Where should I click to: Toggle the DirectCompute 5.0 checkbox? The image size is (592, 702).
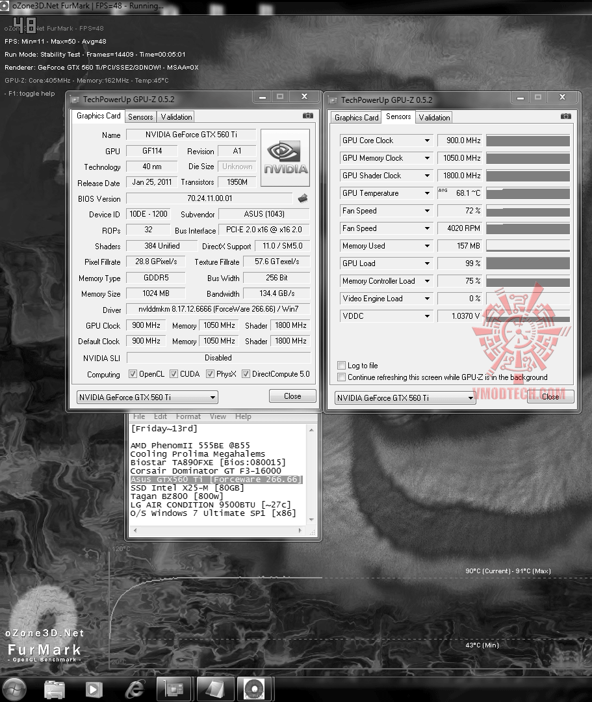(246, 374)
